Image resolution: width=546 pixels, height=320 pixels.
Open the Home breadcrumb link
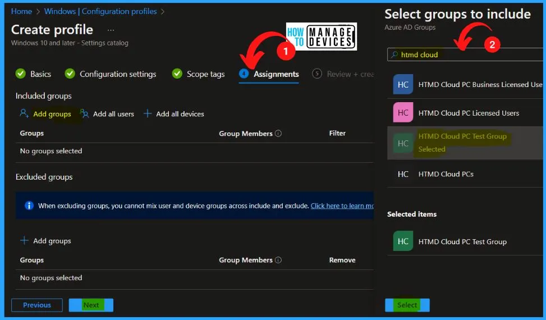[x=21, y=11]
